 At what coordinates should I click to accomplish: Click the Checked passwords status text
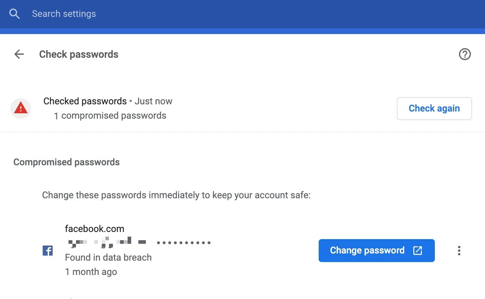[85, 101]
